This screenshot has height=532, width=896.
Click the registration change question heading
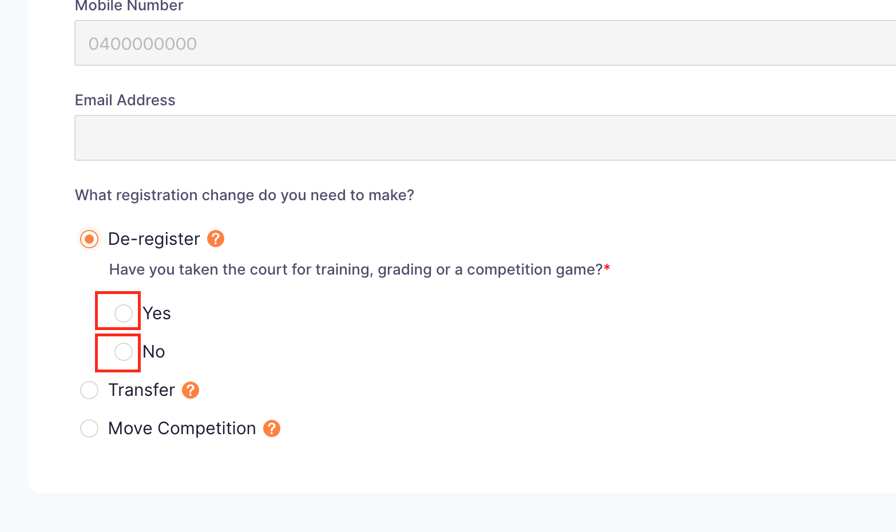click(244, 195)
